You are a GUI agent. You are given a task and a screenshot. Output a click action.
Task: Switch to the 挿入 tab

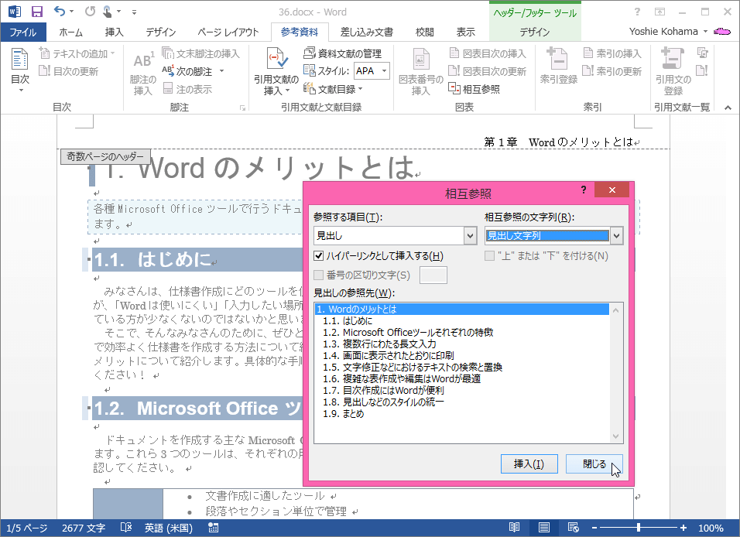(115, 32)
